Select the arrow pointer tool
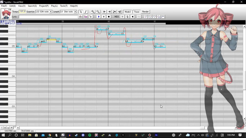 81,12
